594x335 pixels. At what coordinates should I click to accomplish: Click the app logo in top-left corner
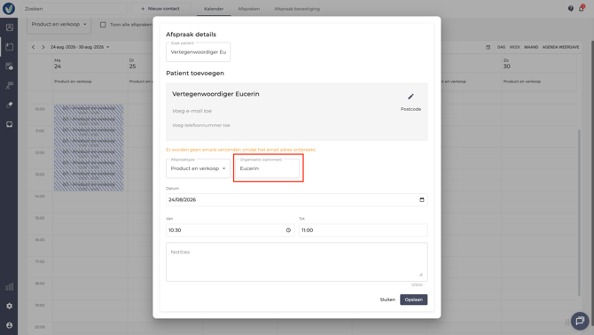pyautogui.click(x=9, y=8)
